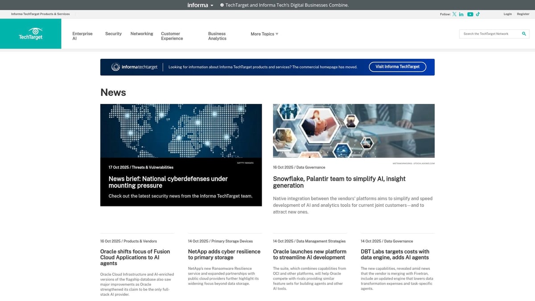Open Informa TechTarget Products & Services link
Image resolution: width=535 pixels, height=301 pixels.
coord(41,14)
